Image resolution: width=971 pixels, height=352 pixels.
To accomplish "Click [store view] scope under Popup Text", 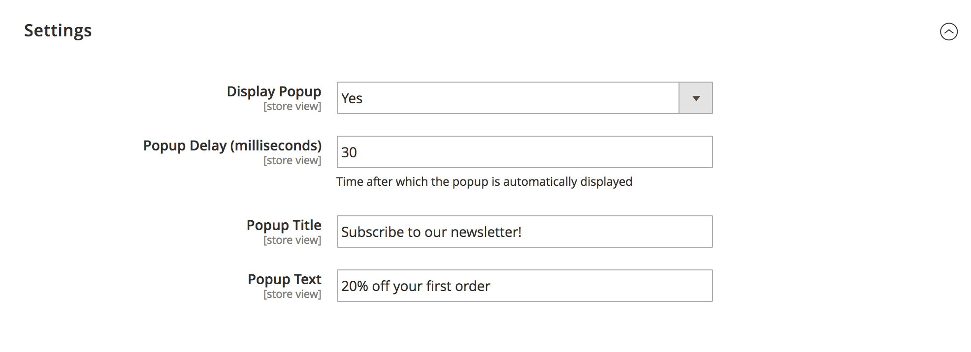I will [x=292, y=294].
